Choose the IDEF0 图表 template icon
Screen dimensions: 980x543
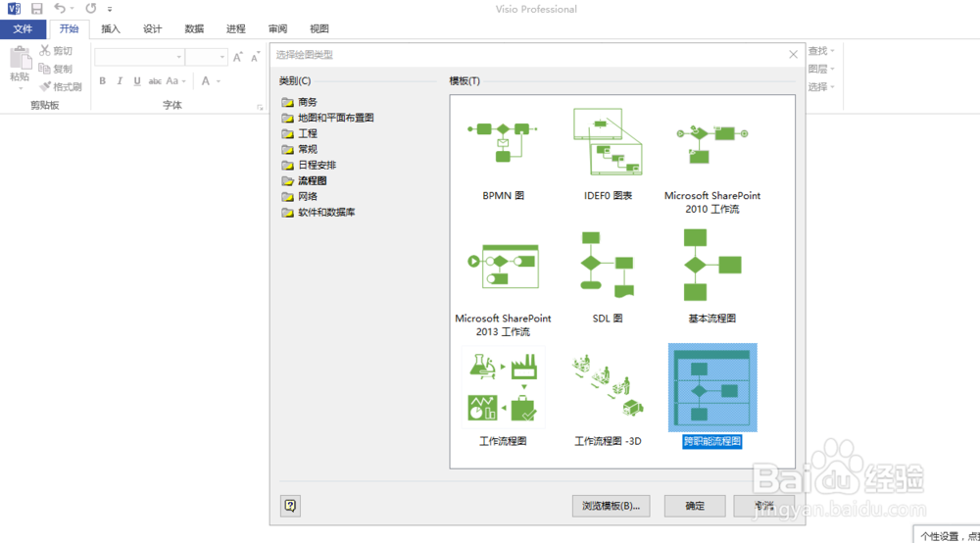[x=608, y=142]
